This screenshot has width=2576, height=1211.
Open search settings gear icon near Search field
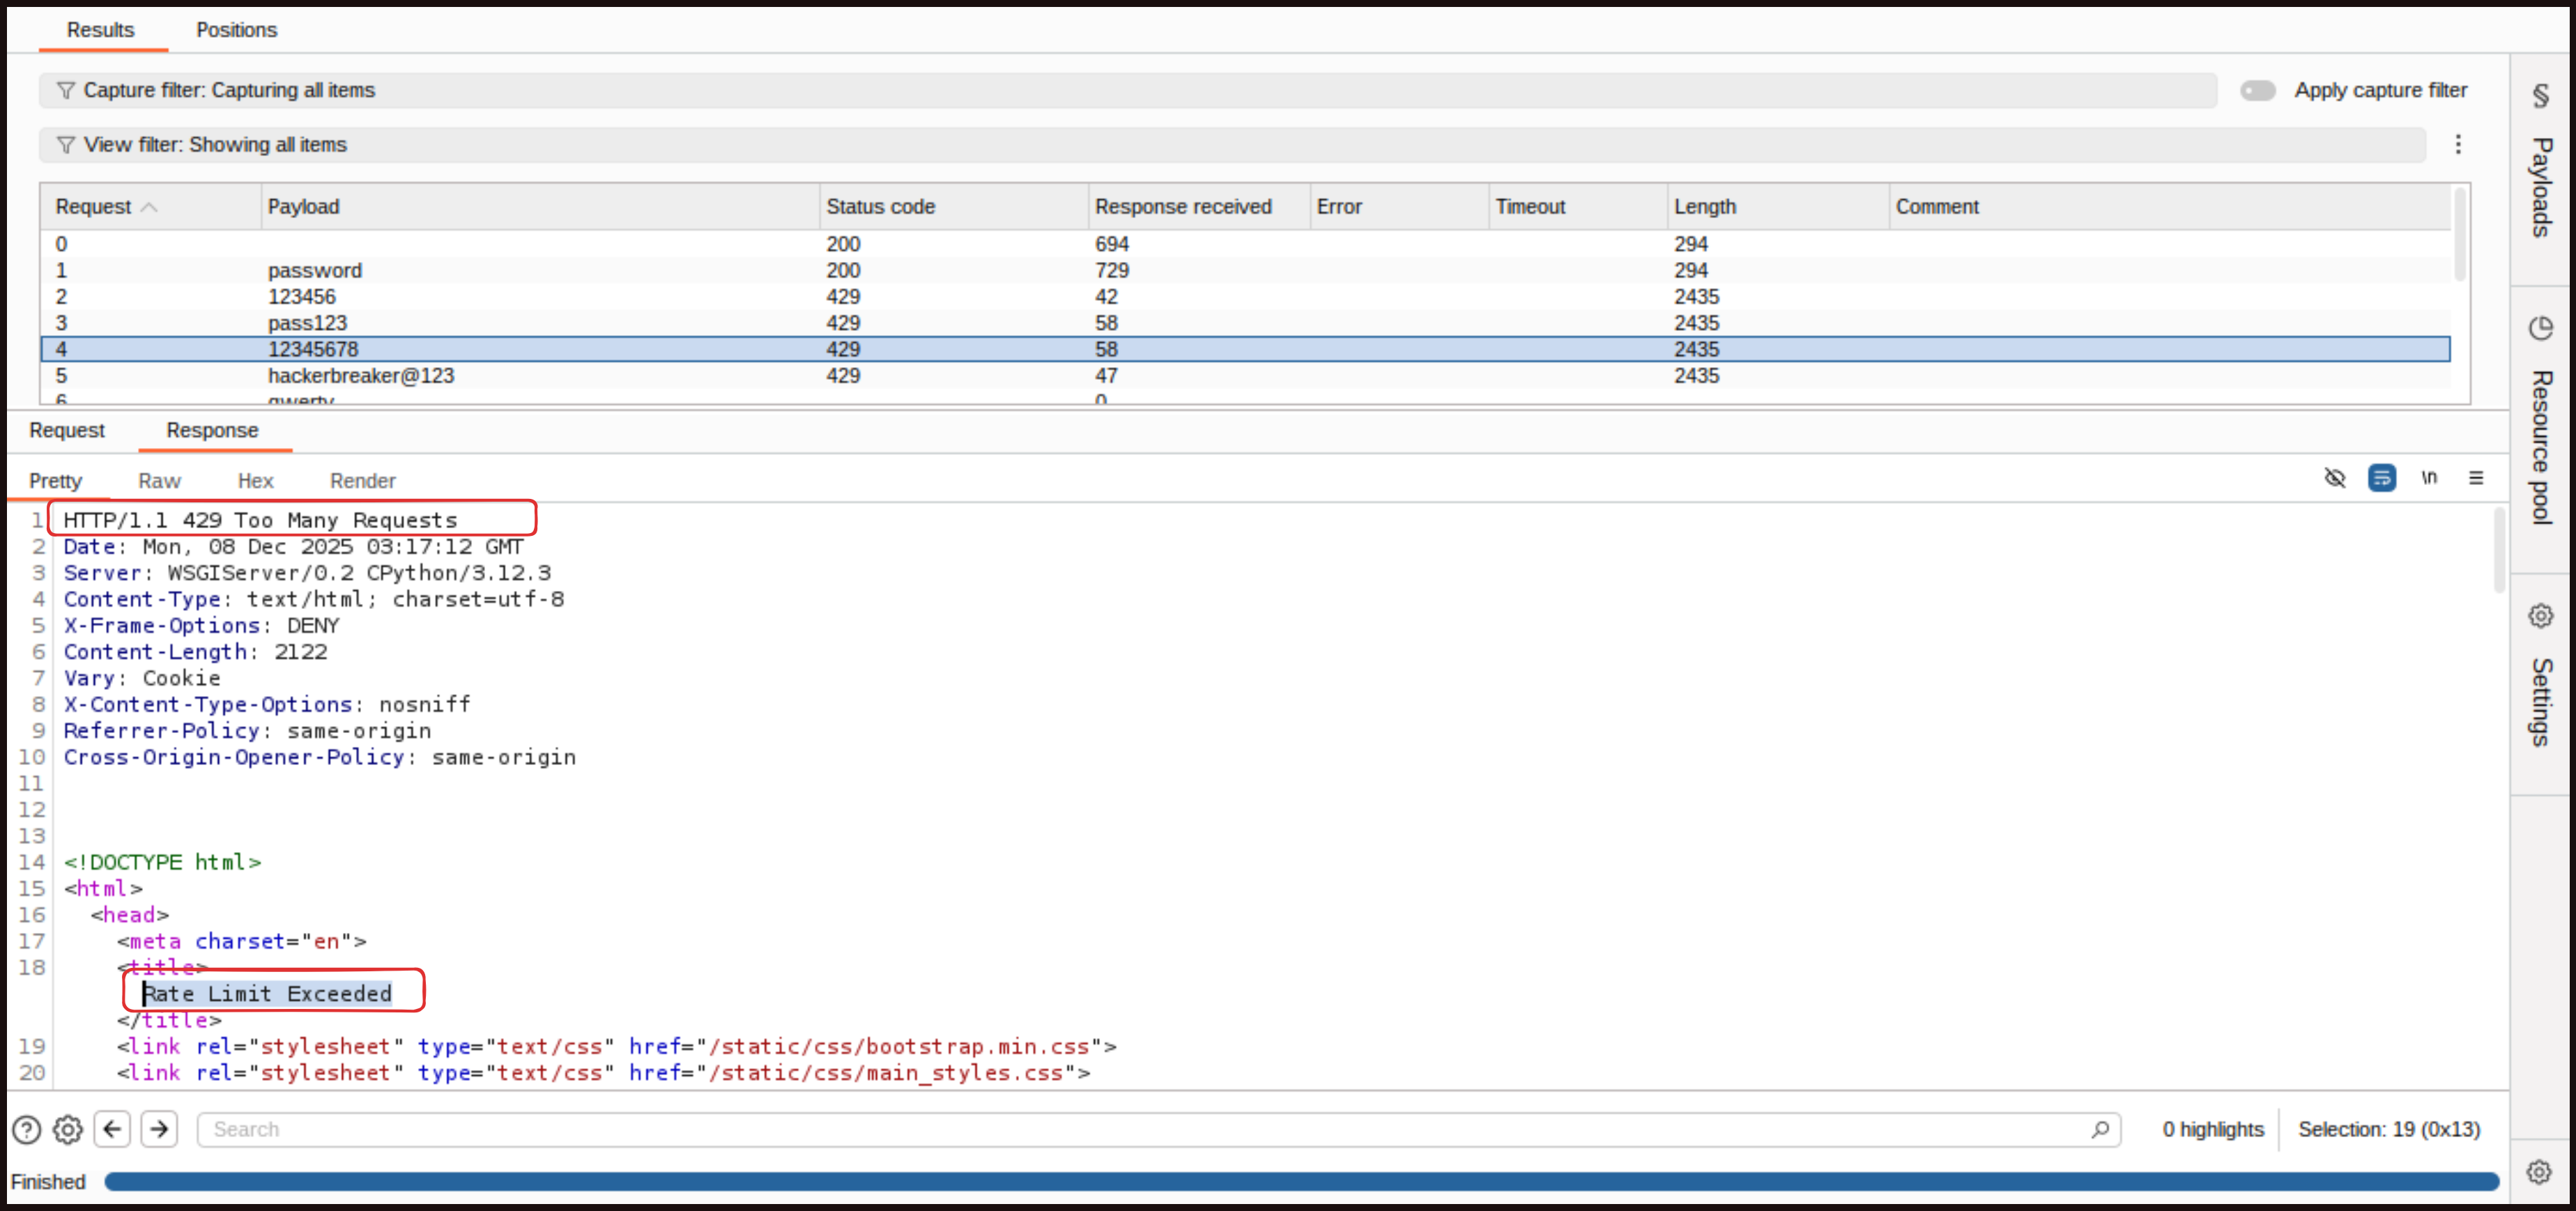point(67,1129)
